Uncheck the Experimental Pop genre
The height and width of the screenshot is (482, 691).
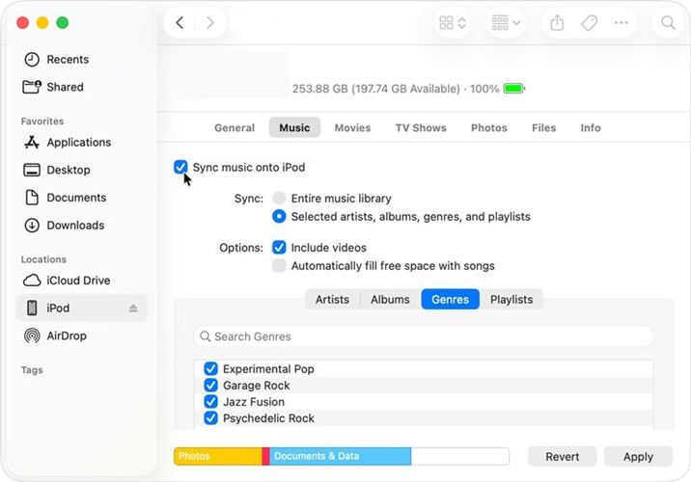pos(210,369)
